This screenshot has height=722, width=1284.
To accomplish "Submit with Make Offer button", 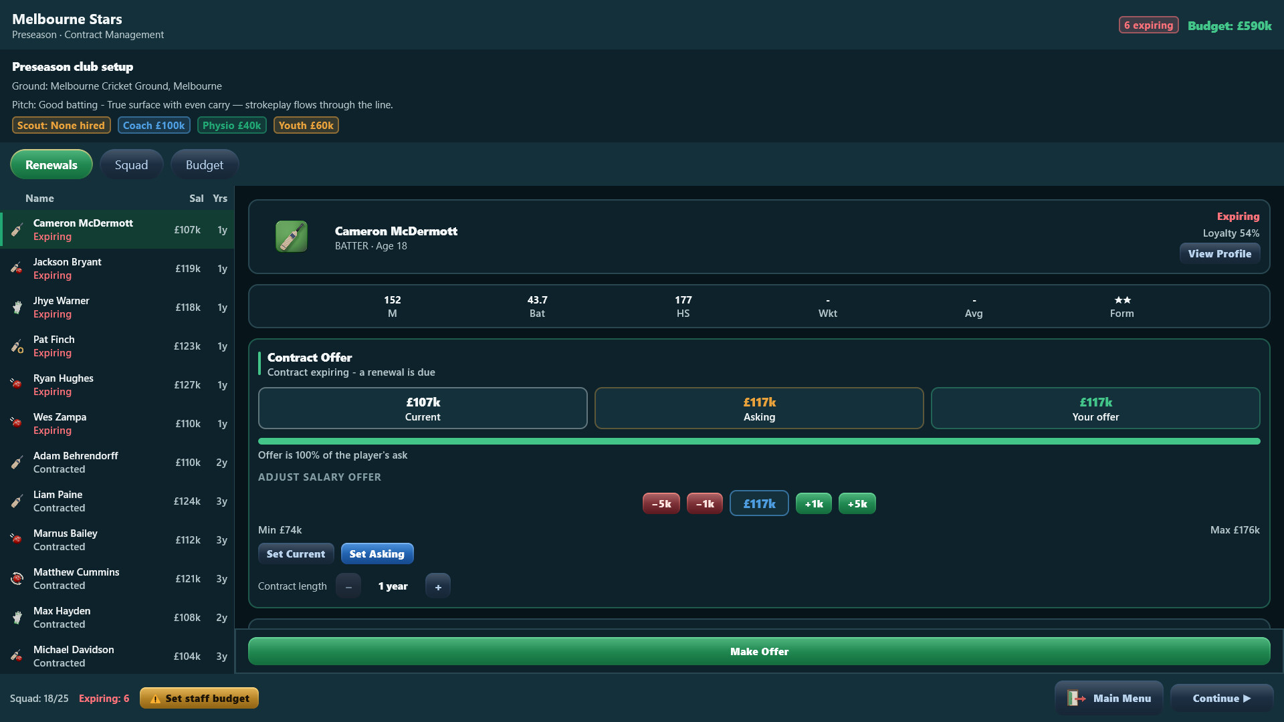I will tap(759, 651).
